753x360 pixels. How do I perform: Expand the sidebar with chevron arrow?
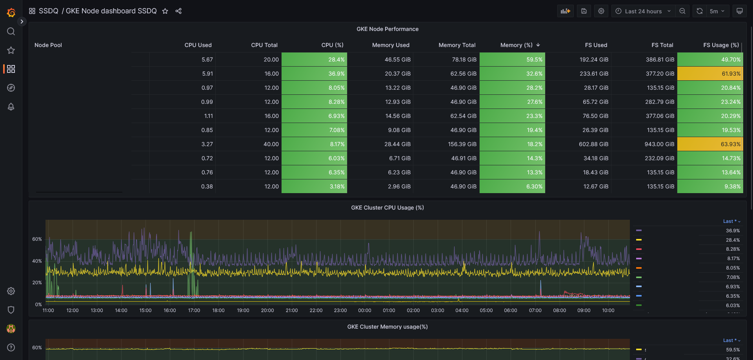click(22, 22)
